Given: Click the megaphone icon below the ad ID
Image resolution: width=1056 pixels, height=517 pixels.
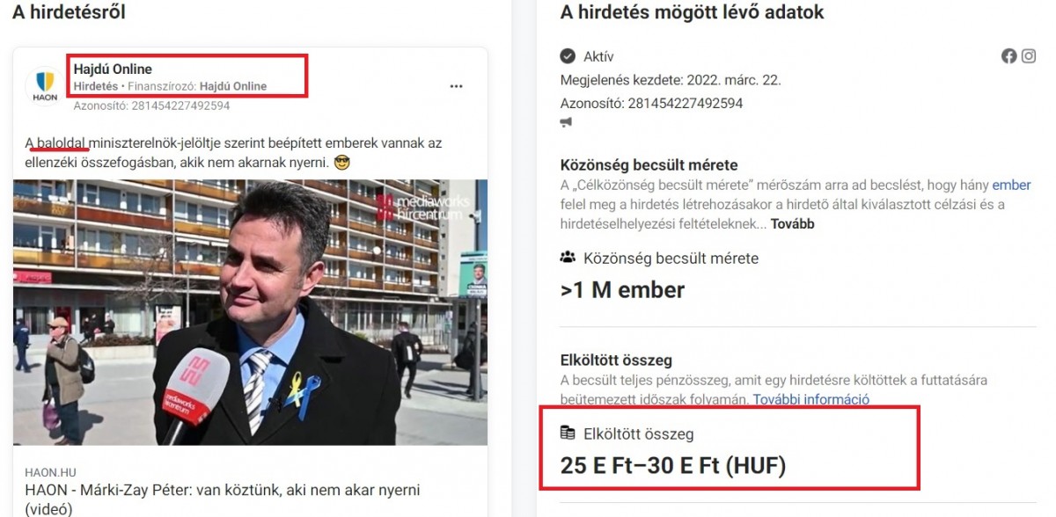Looking at the screenshot, I should point(566,123).
